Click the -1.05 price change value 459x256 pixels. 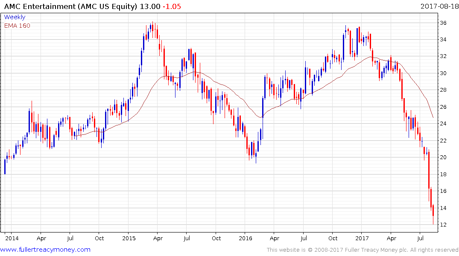172,6
